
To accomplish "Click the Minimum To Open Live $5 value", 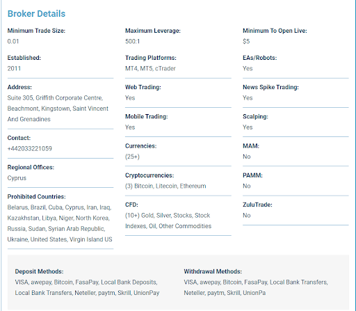I will pyautogui.click(x=246, y=42).
